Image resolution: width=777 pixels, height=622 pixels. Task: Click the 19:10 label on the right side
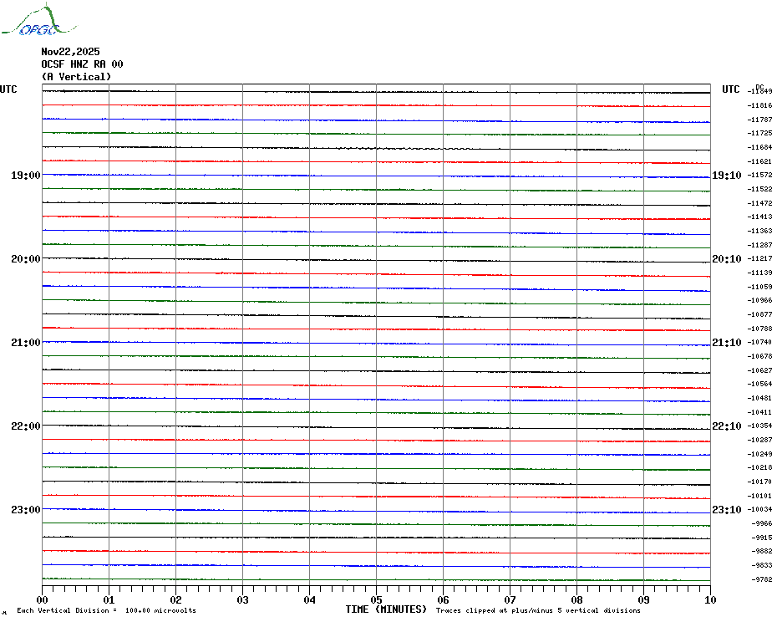[726, 176]
